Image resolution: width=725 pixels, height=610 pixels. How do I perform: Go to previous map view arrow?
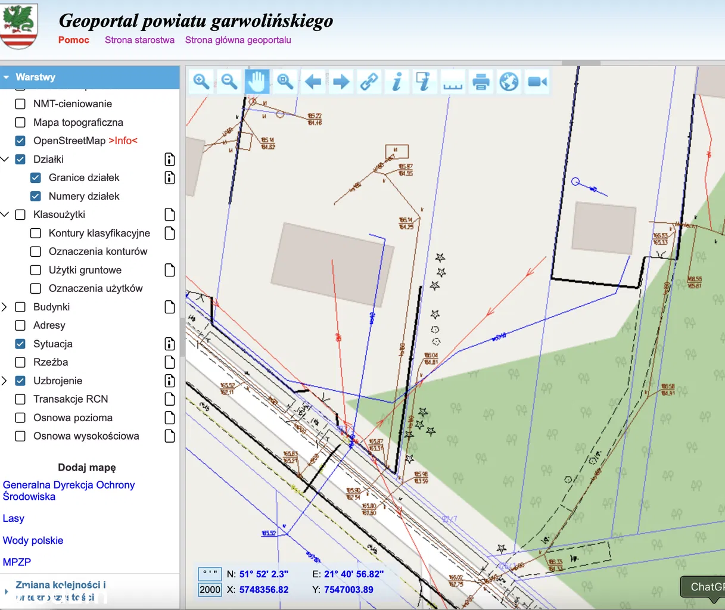313,82
